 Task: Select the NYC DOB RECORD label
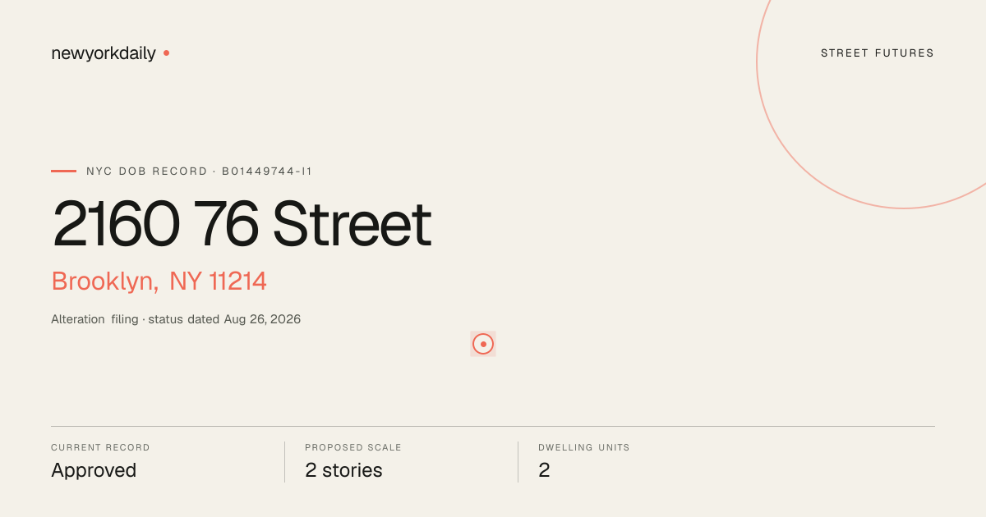pos(147,172)
